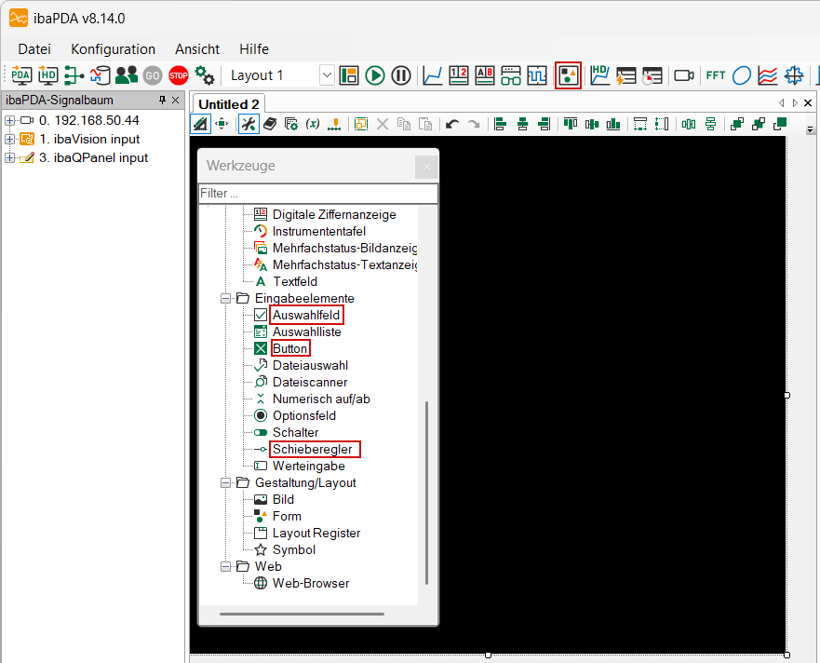
Task: Toggle the panel design mode icon
Action: 200,124
